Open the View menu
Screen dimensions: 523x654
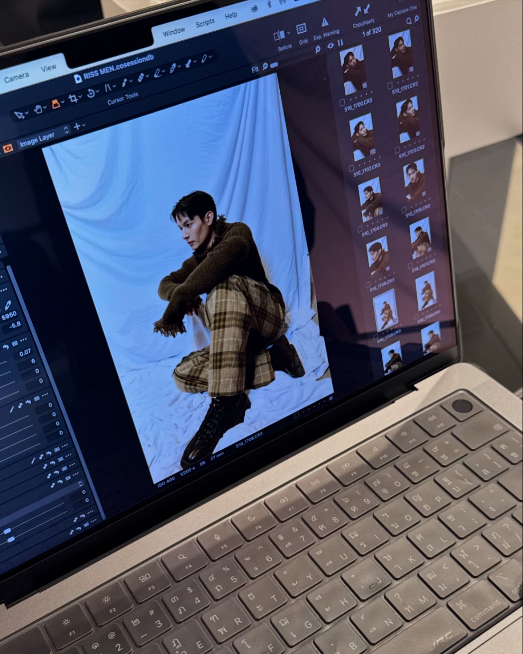coord(48,68)
